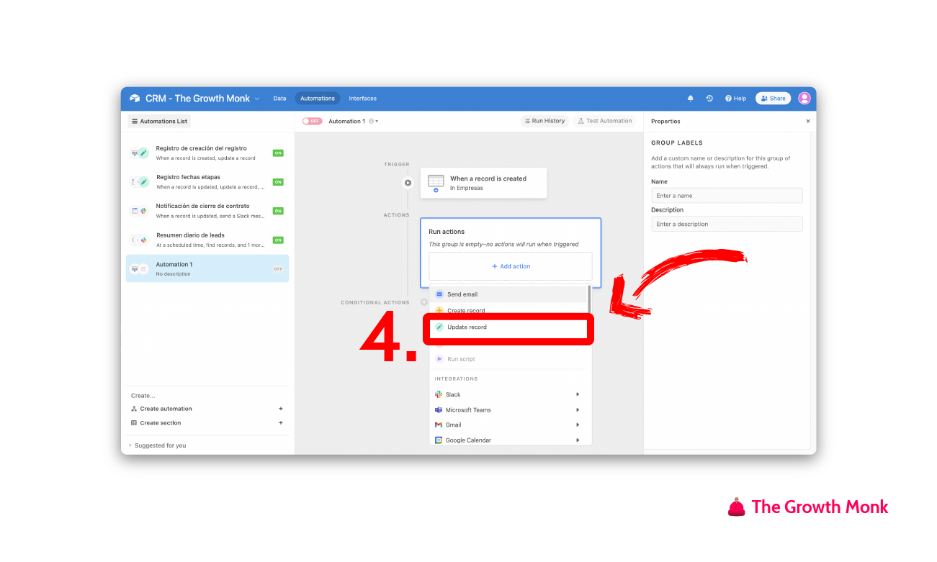The image size is (937, 562).
Task: Select 'Registro fechas etapas' automation
Action: [207, 182]
